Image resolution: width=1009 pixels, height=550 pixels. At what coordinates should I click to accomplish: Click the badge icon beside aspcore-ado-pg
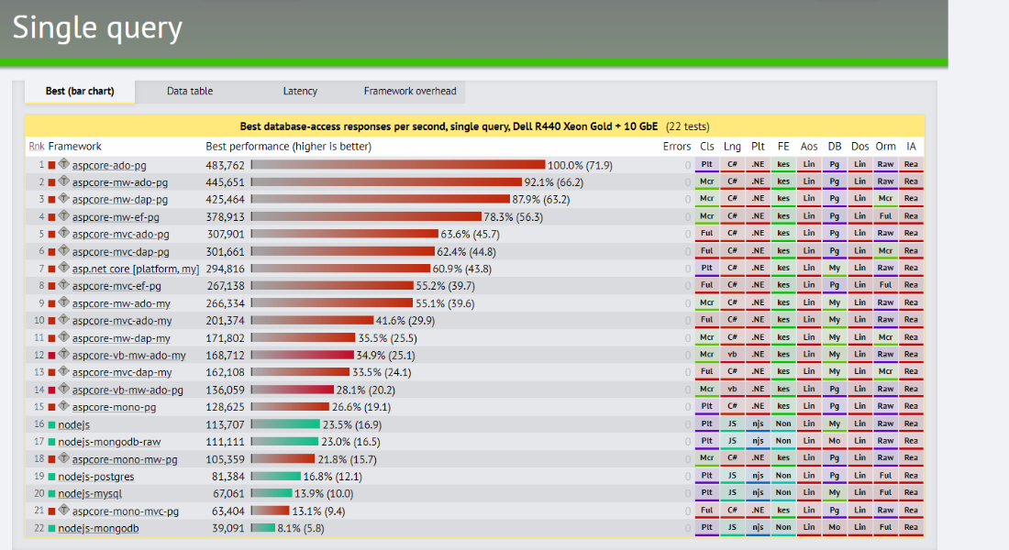click(63, 164)
